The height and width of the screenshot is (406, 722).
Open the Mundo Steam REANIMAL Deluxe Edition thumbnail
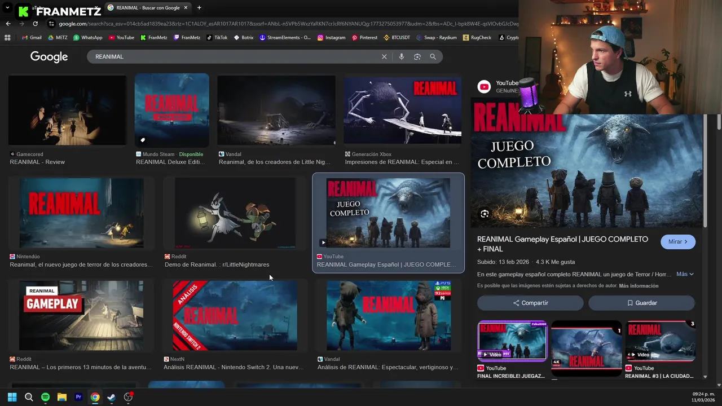(x=171, y=110)
